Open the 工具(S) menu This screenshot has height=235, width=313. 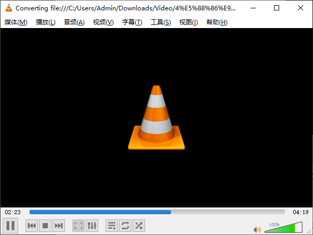(x=161, y=22)
